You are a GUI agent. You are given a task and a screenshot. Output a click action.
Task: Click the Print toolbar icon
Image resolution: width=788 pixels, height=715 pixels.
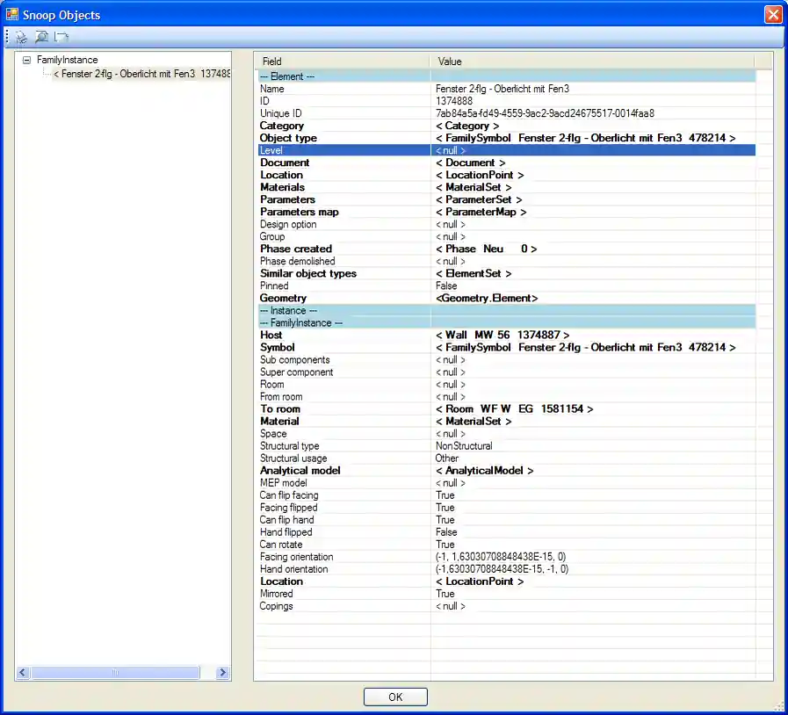[21, 37]
